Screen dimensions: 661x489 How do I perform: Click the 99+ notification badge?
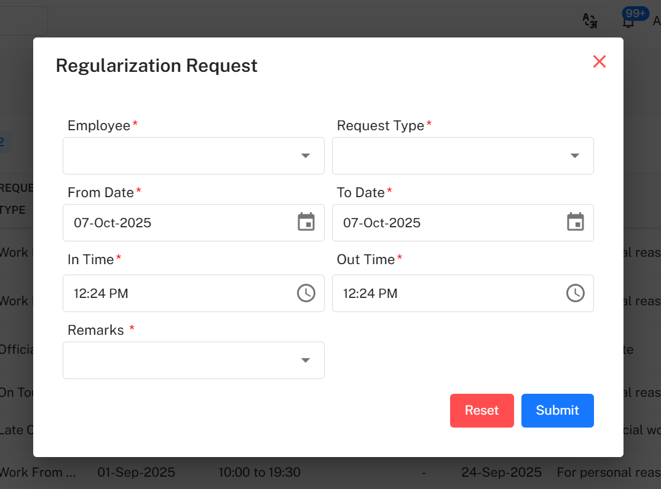(x=635, y=12)
